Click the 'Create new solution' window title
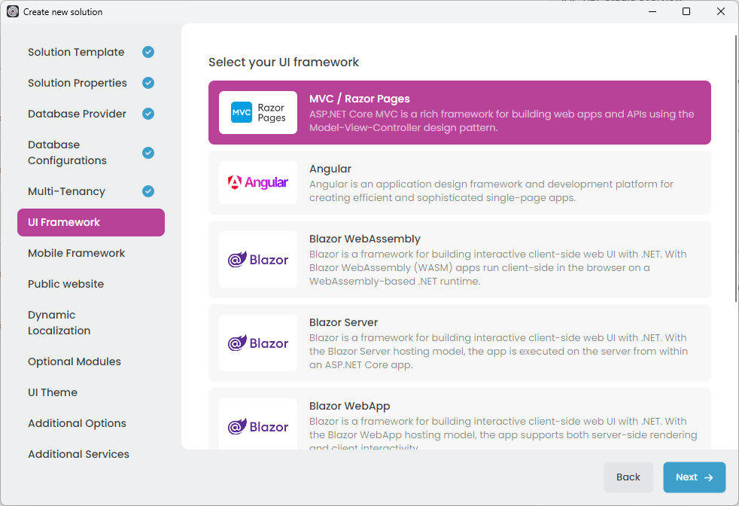 62,12
